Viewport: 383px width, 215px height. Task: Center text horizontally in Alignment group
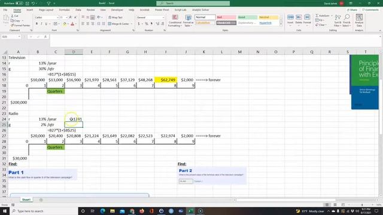pos(88,24)
